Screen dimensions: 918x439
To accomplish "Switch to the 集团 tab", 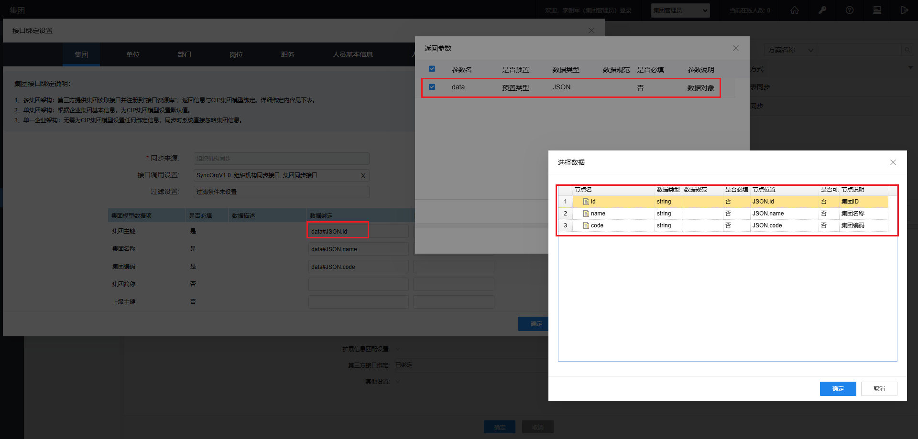I will (x=81, y=54).
